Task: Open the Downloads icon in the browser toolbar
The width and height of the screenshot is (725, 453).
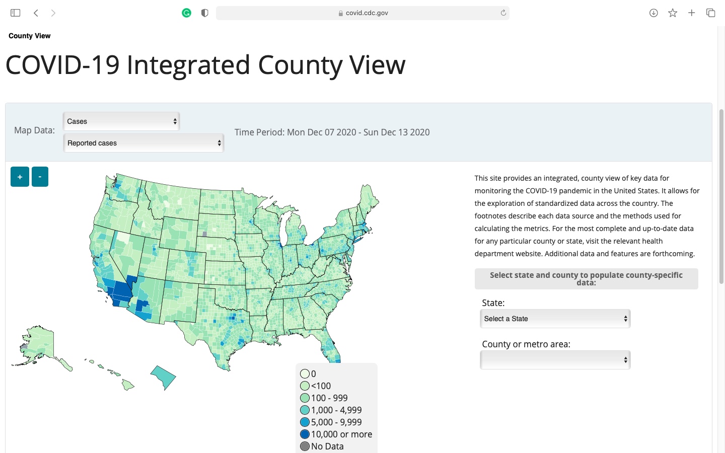Action: (653, 13)
